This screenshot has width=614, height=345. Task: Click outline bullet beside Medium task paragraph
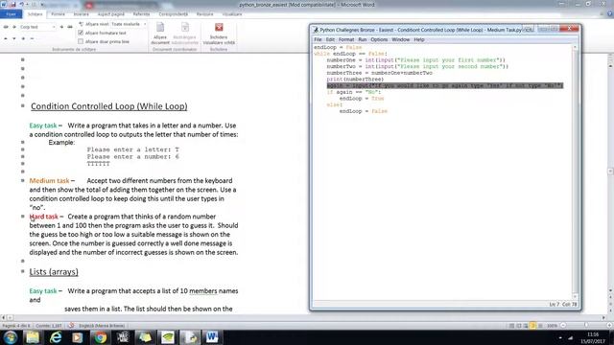tap(23, 180)
